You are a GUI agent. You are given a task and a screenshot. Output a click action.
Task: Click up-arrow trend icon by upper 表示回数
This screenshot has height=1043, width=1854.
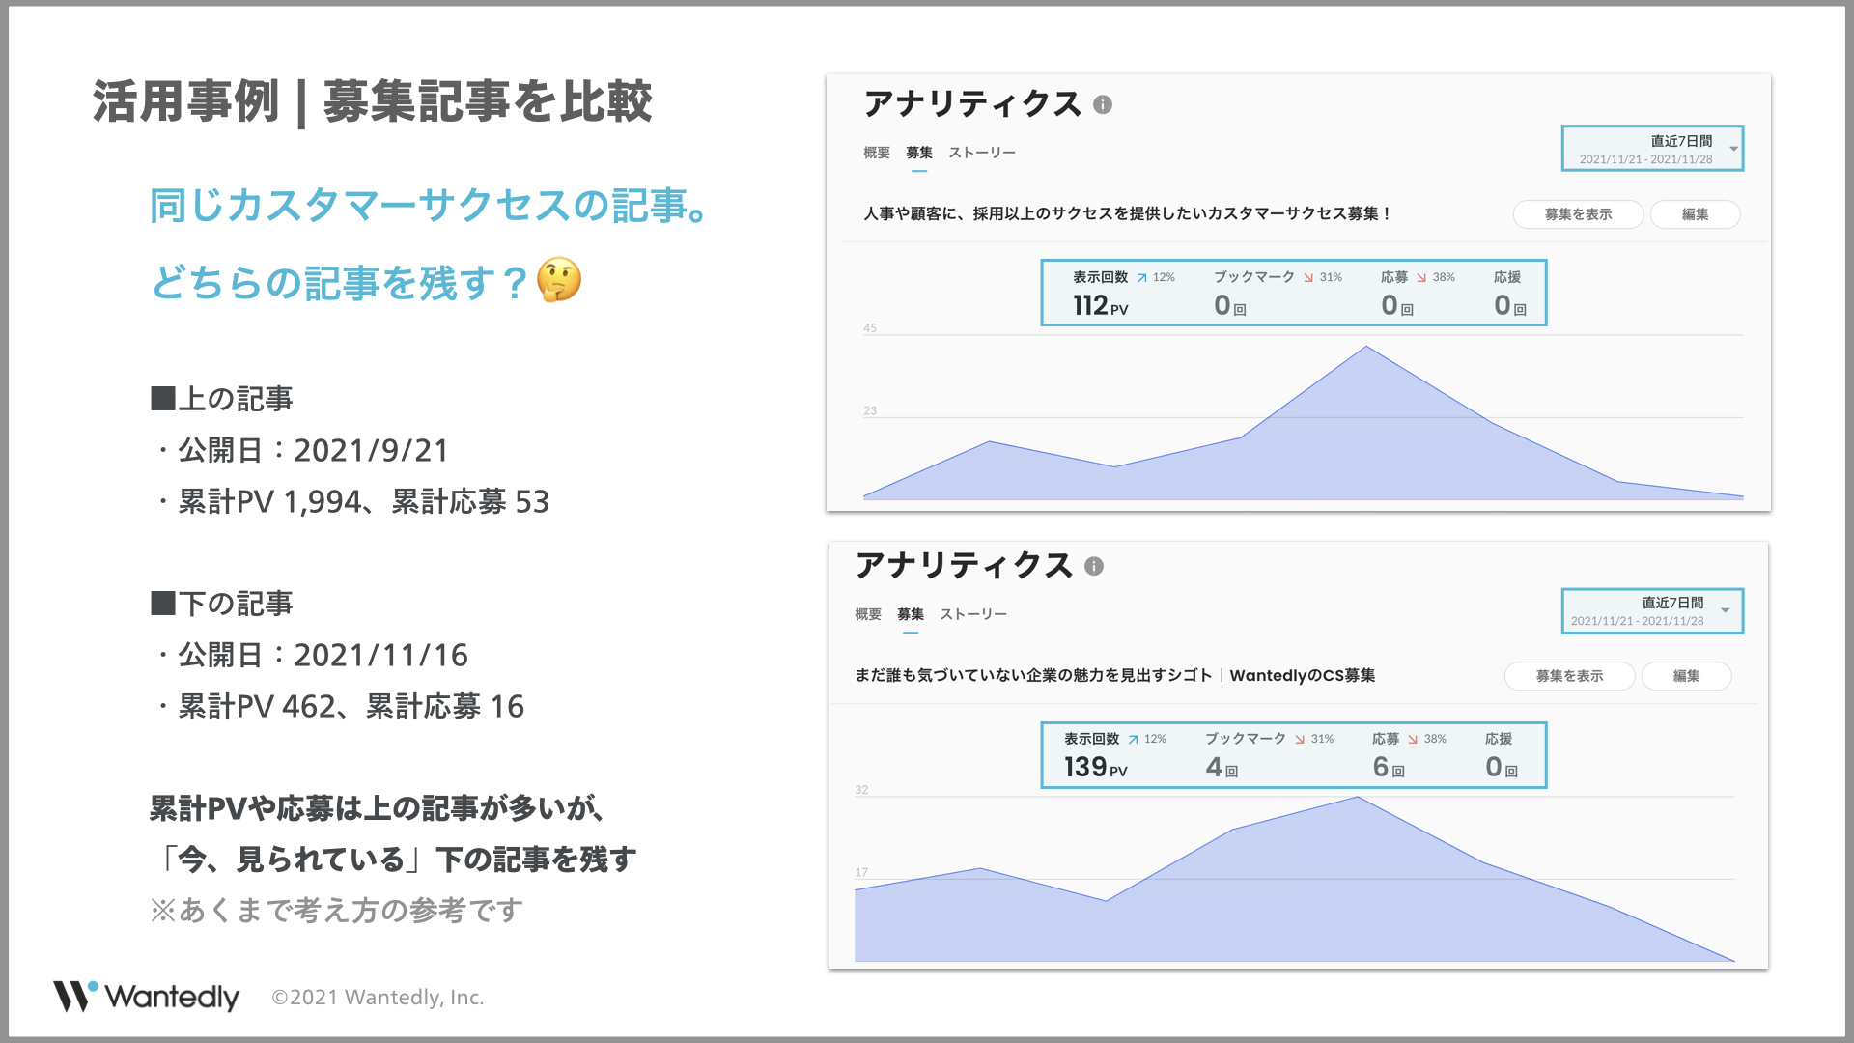1141,278
